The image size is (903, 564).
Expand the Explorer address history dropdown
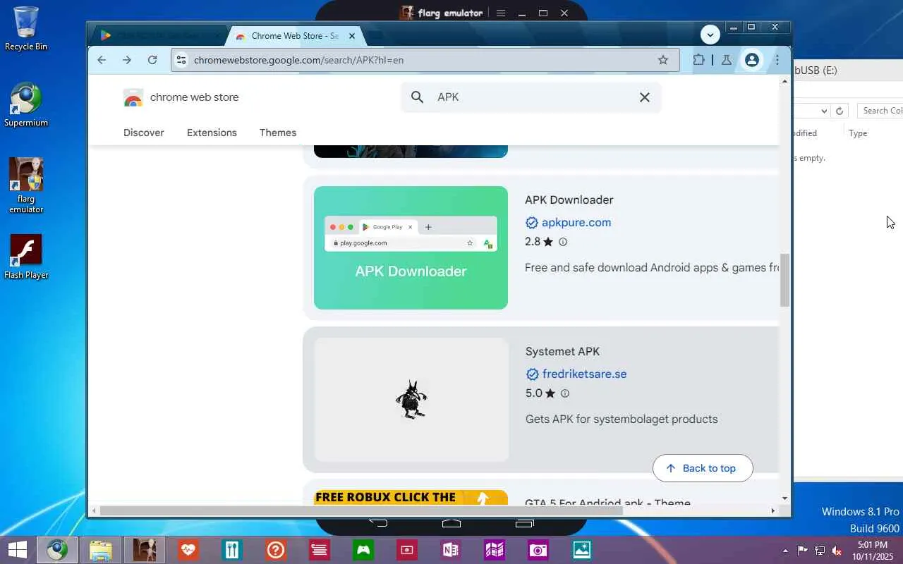click(824, 111)
